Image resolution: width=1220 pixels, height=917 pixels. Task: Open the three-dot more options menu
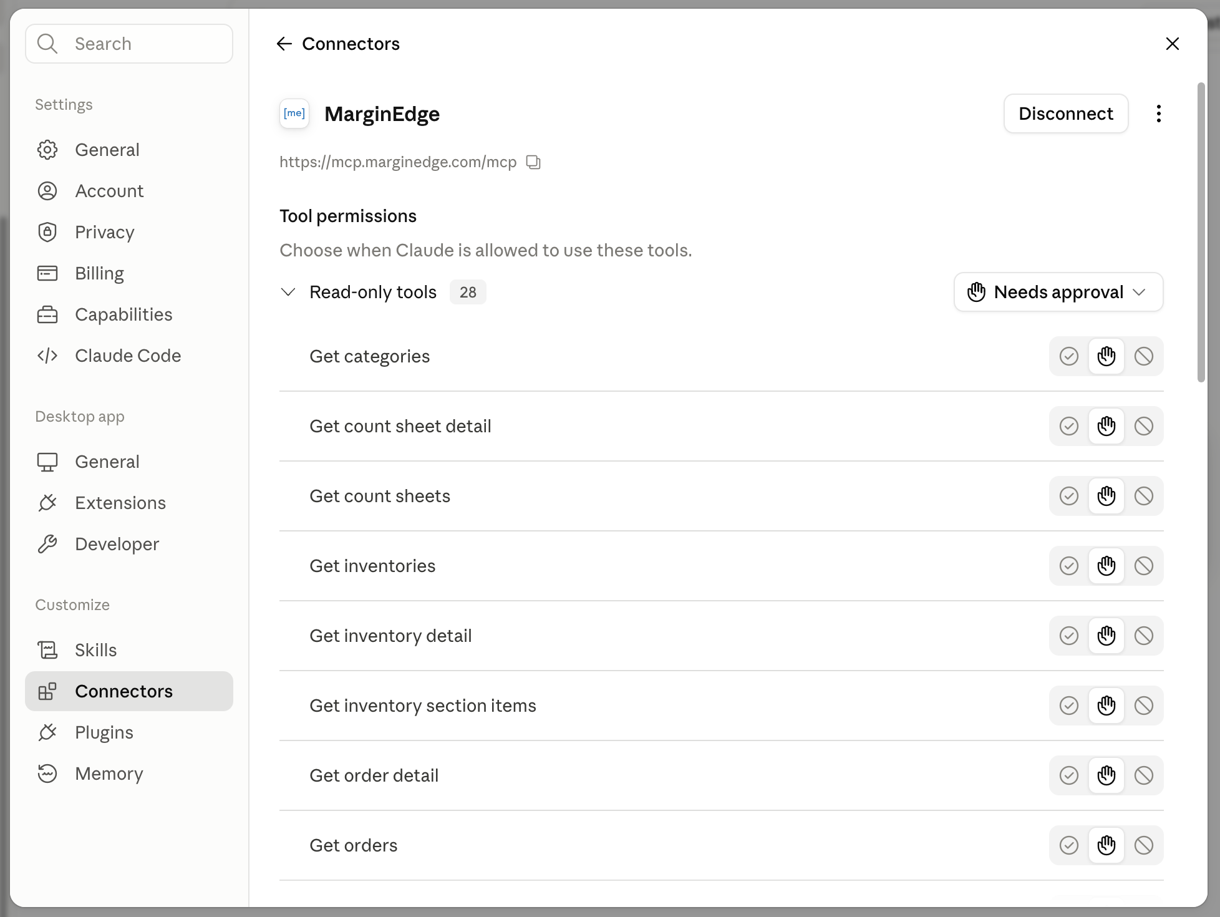pos(1158,114)
